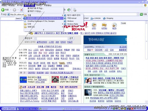Open the 메일(4) link in login box
The width and height of the screenshot is (148, 111).
point(90,50)
